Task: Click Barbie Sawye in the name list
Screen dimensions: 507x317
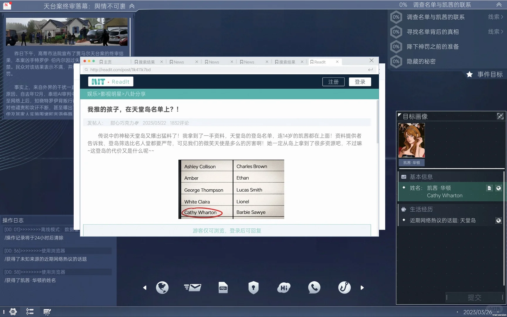Action: (251, 212)
